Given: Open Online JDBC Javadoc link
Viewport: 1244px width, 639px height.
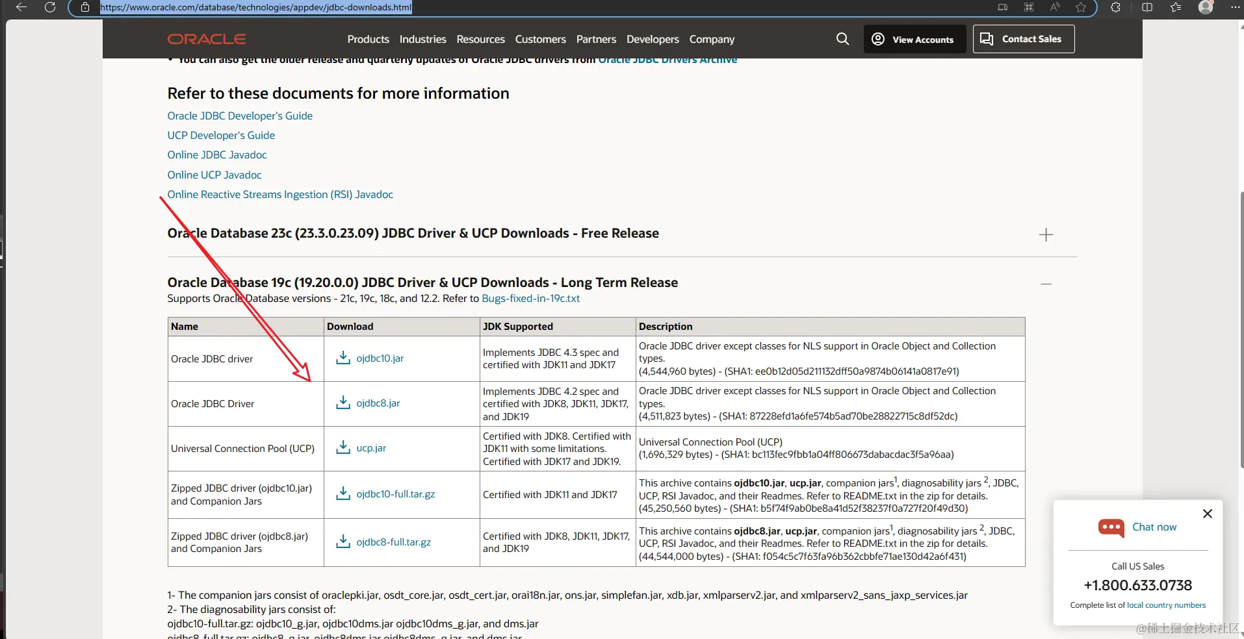Looking at the screenshot, I should (217, 155).
